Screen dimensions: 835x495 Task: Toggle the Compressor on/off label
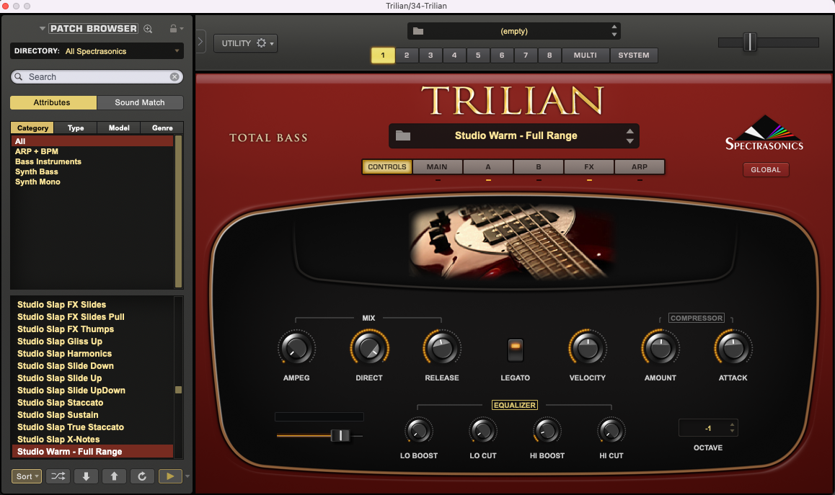point(696,318)
